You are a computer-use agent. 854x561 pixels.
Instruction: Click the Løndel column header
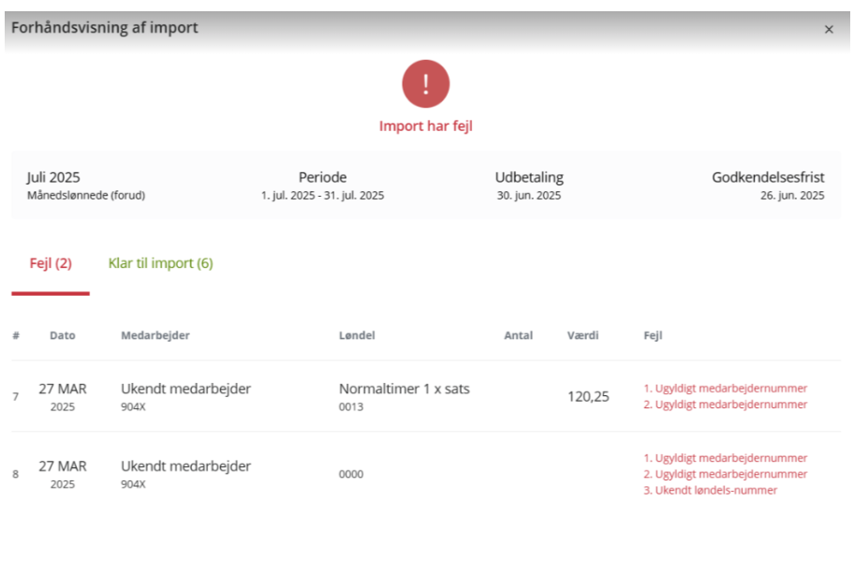pos(357,335)
